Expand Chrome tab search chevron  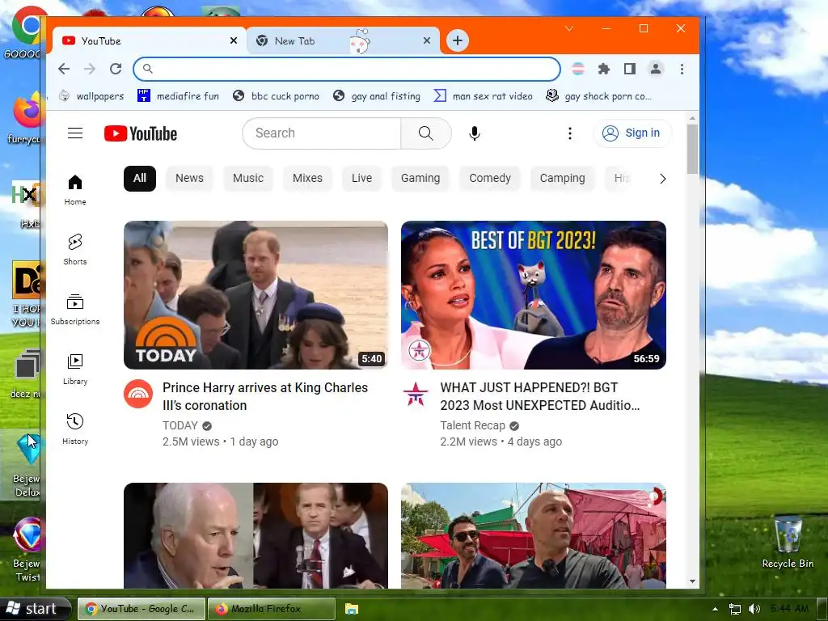click(568, 28)
